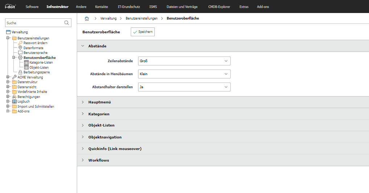Screen dimensions: 369x193
Task: Open the Extras menu
Action: (244, 7)
